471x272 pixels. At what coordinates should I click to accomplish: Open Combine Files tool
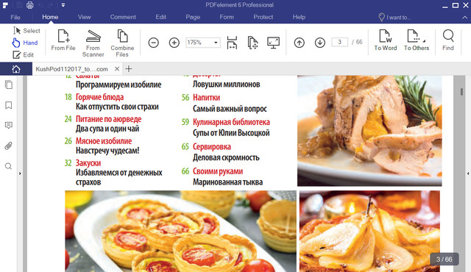click(122, 43)
